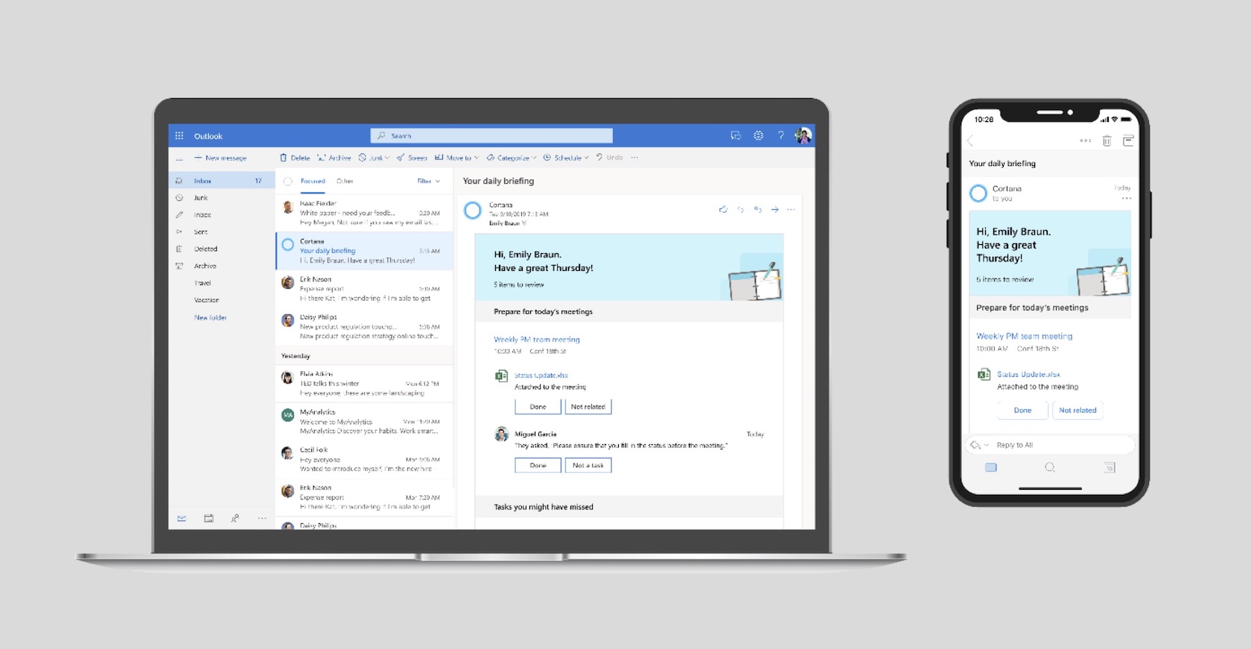Viewport: 1251px width, 649px height.
Task: Open Weekly PM team meeting link on laptop
Action: pyautogui.click(x=537, y=339)
